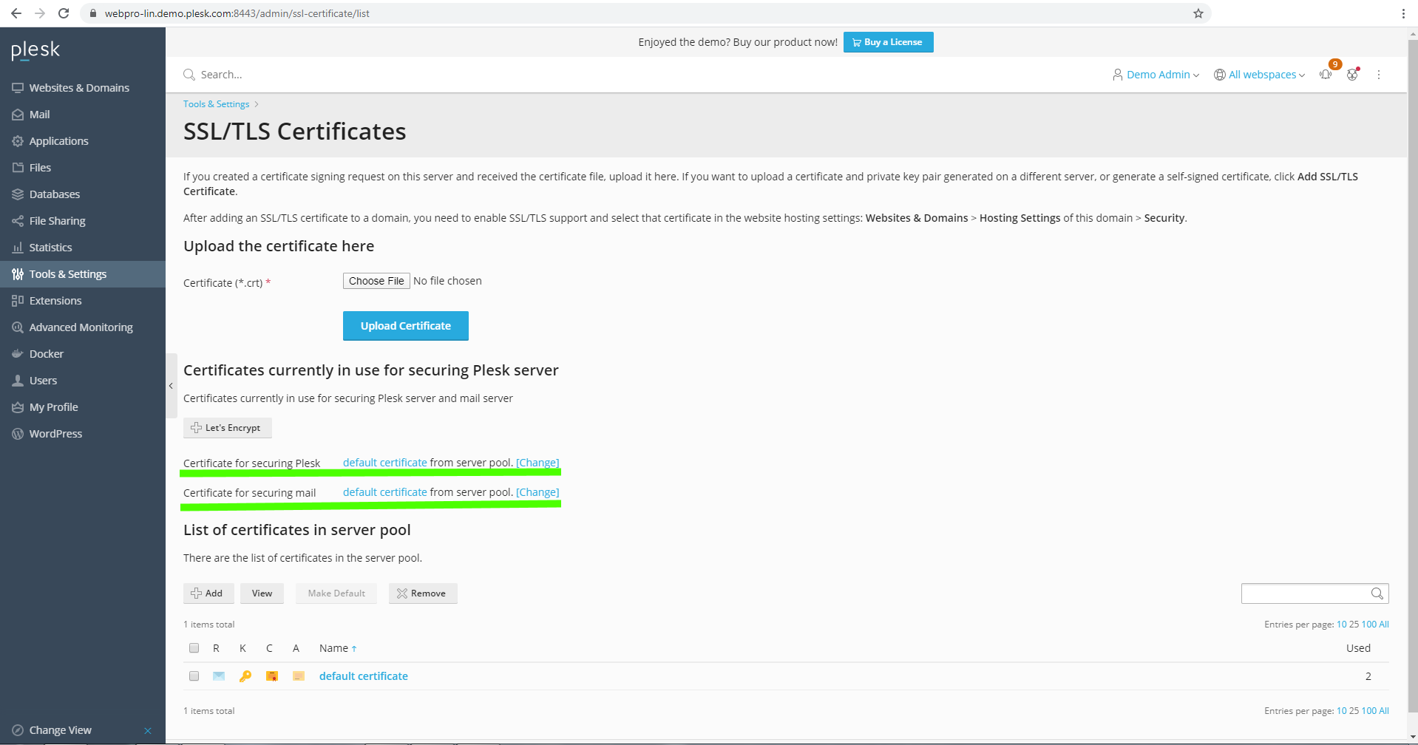Click the Make Default button

(x=336, y=593)
